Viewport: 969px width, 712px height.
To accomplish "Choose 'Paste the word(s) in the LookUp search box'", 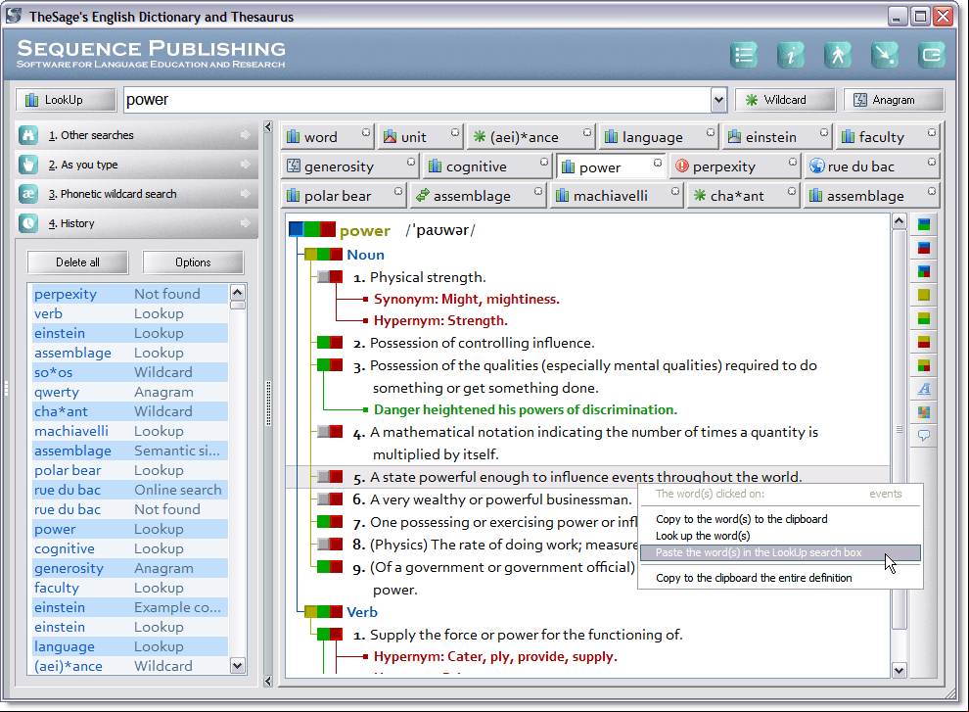I will click(x=780, y=552).
